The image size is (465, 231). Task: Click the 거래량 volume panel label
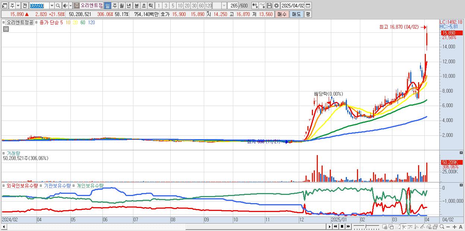pyautogui.click(x=13, y=153)
